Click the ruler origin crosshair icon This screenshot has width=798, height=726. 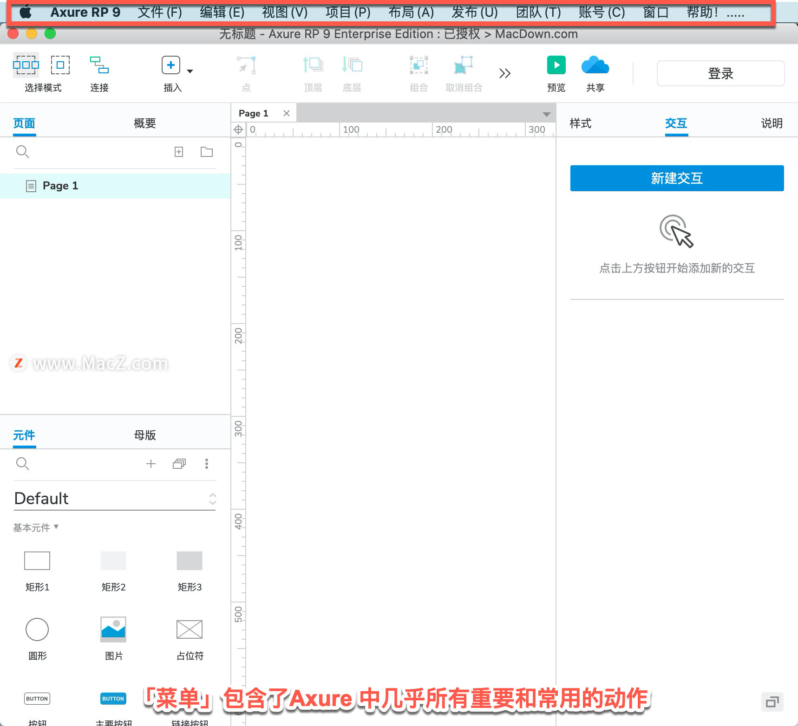[238, 130]
